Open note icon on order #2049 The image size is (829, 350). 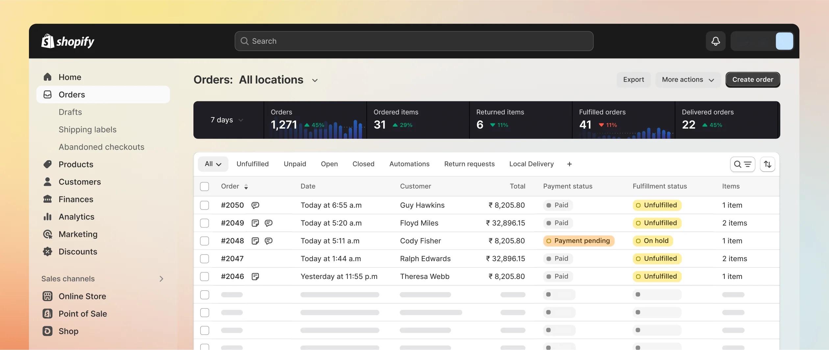pyautogui.click(x=255, y=223)
